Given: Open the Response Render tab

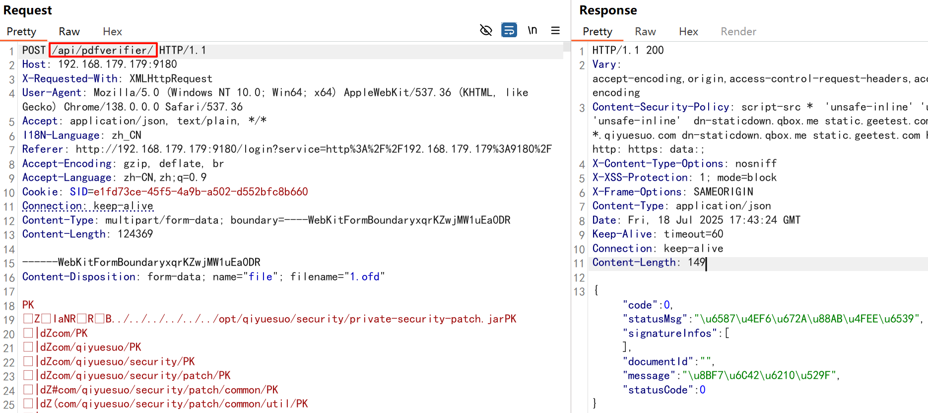Looking at the screenshot, I should click(x=738, y=32).
